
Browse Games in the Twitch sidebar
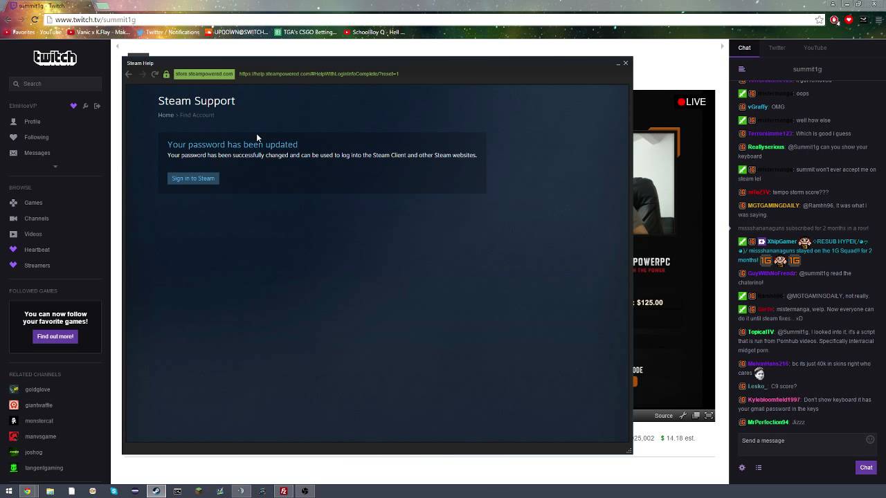pyautogui.click(x=33, y=203)
